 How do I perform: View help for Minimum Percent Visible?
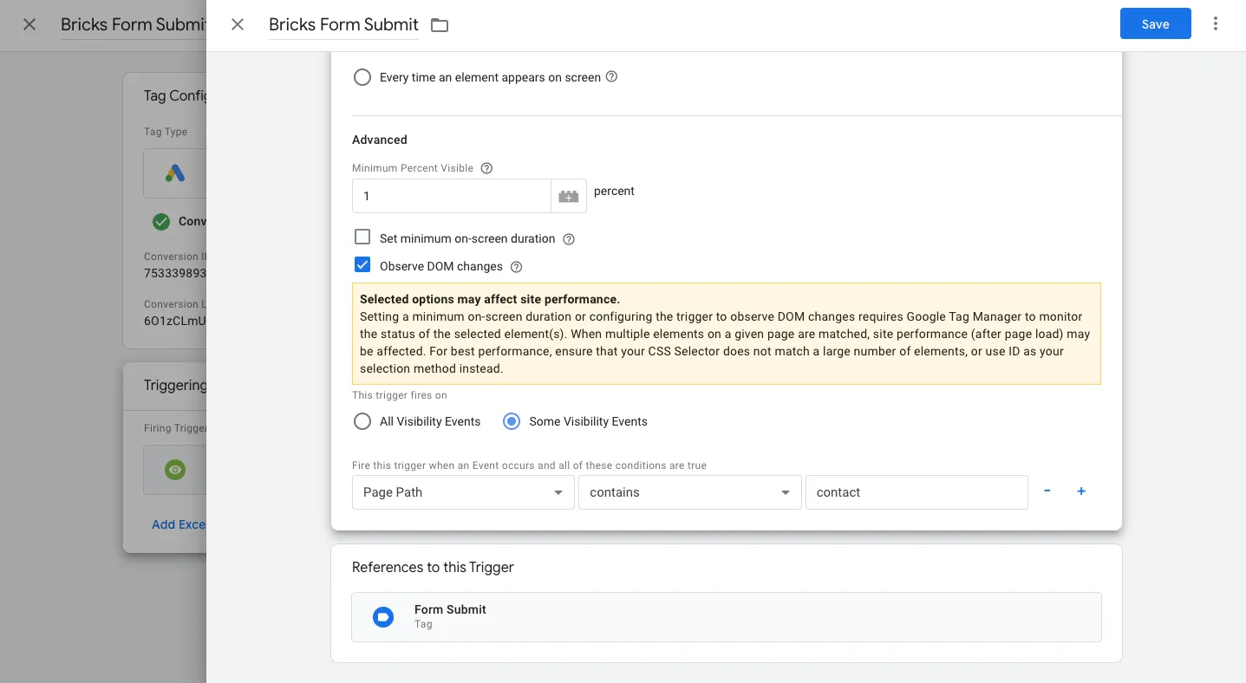point(486,168)
